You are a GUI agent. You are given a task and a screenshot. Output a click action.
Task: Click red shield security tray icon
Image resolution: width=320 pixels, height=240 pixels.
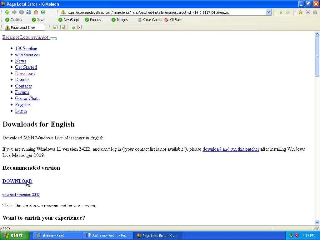[297, 235]
